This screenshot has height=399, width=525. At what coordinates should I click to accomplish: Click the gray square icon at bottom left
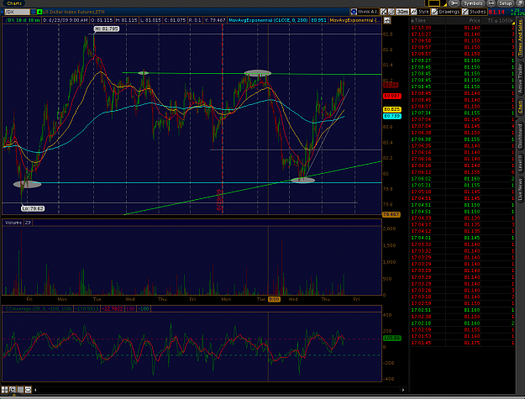pyautogui.click(x=20, y=390)
